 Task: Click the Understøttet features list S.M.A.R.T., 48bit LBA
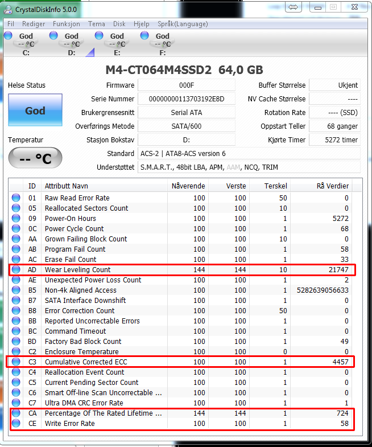point(249,167)
